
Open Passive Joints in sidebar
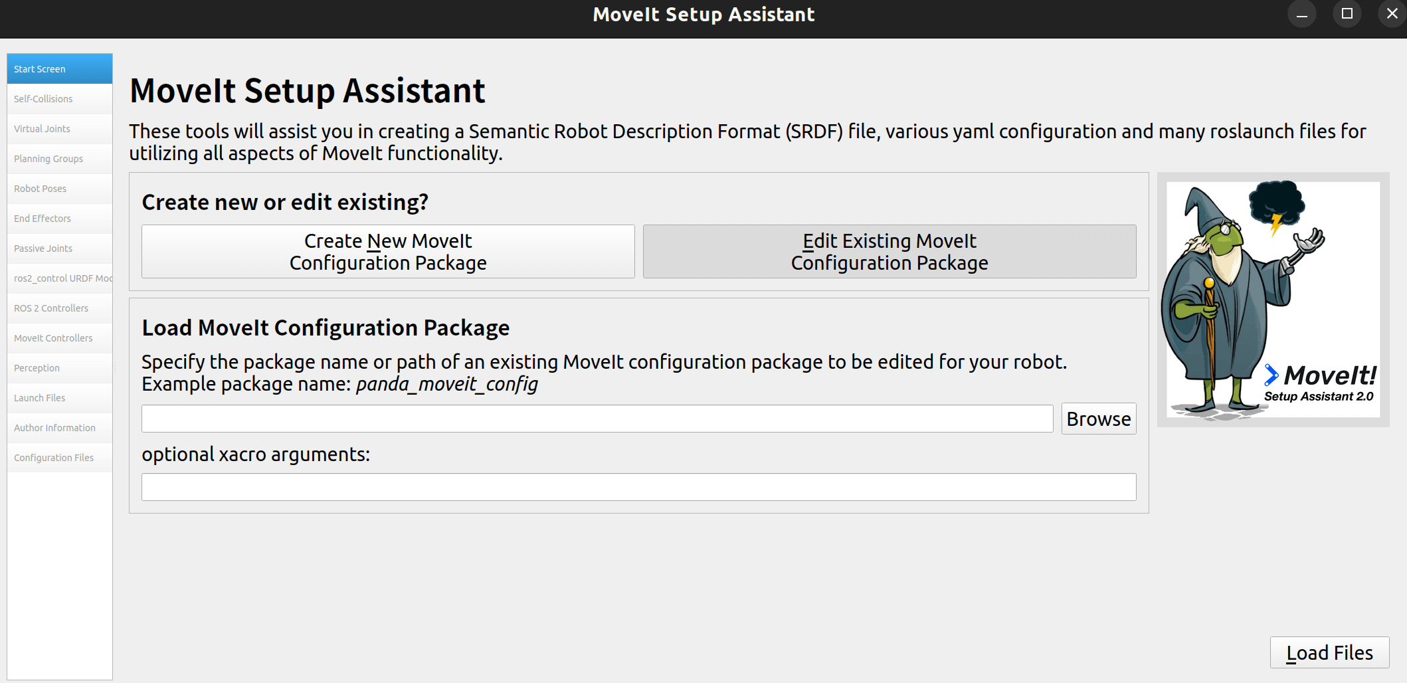click(59, 248)
